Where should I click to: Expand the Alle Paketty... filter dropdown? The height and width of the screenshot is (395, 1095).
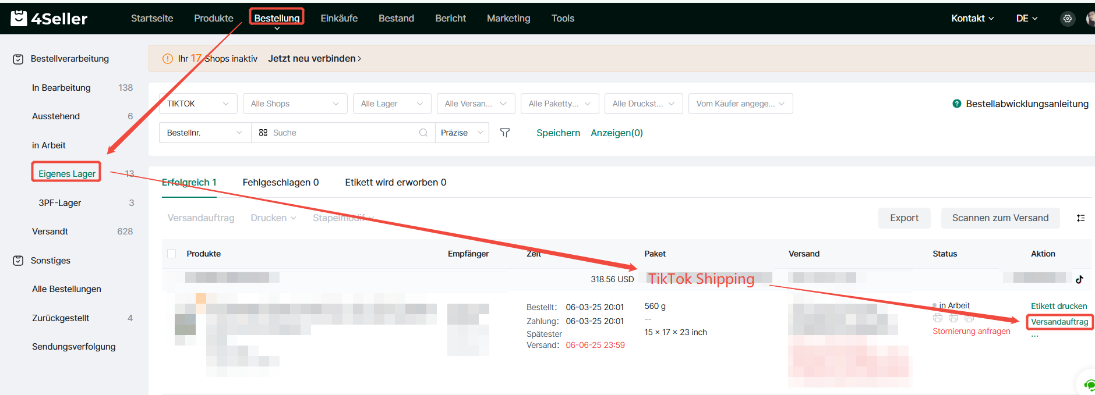(x=560, y=104)
